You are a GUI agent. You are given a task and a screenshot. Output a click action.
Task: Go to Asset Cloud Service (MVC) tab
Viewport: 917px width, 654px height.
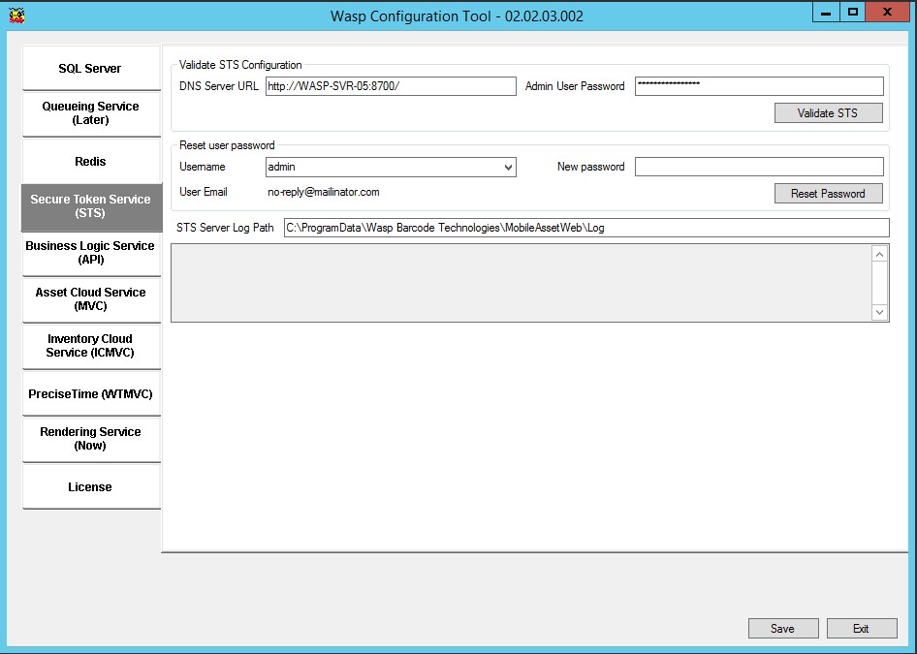pos(90,299)
